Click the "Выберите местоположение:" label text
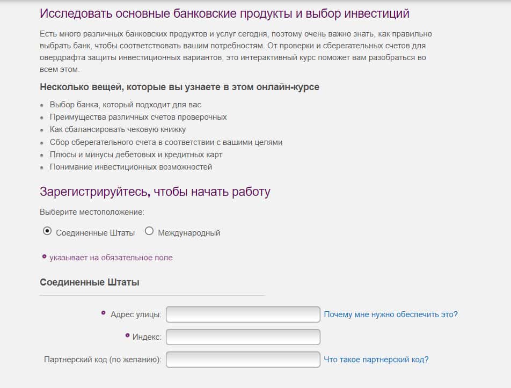 92,213
